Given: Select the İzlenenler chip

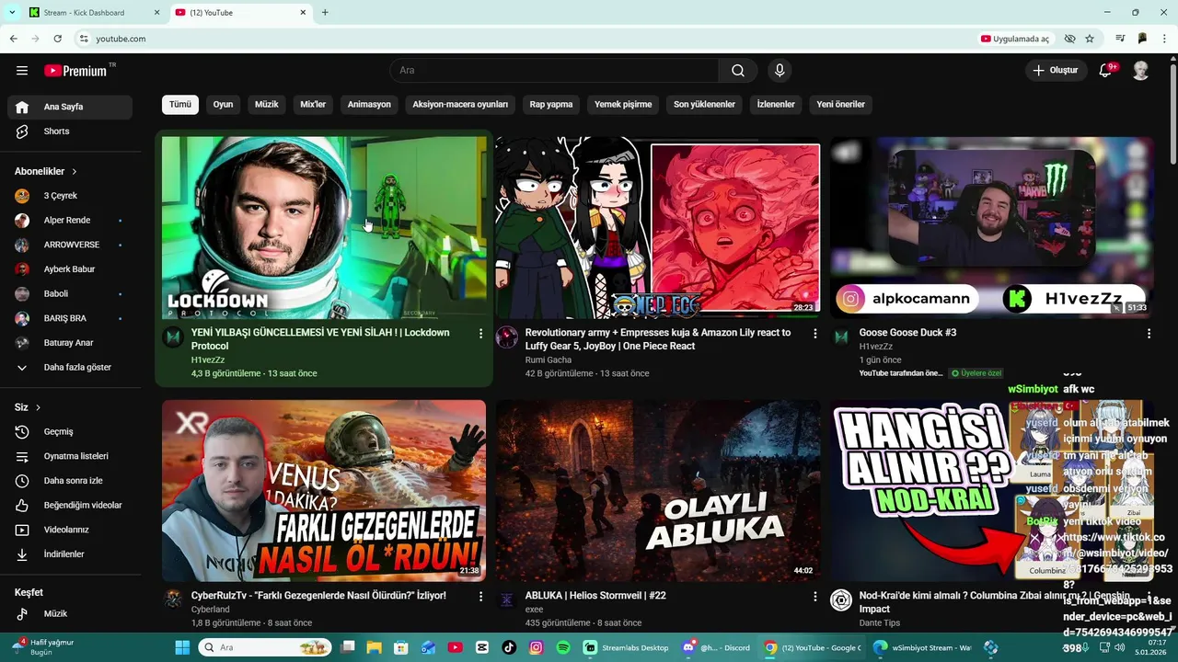Looking at the screenshot, I should pyautogui.click(x=776, y=104).
